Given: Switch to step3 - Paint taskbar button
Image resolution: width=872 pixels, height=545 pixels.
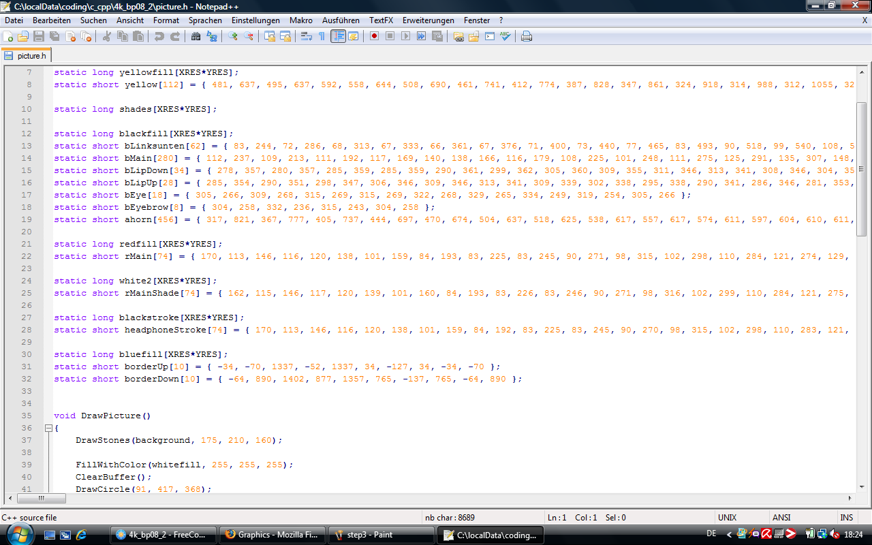Looking at the screenshot, I should tap(381, 535).
